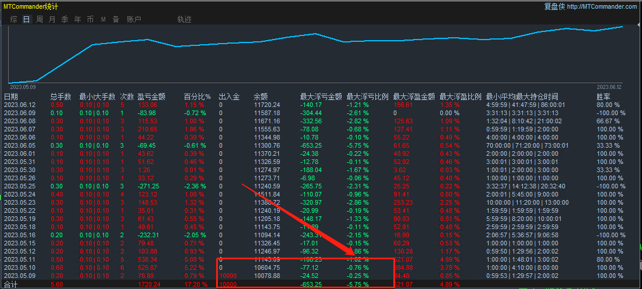The image size is (642, 289).
Task: Open the 周 weekly statistics tab
Action: [x=40, y=19]
